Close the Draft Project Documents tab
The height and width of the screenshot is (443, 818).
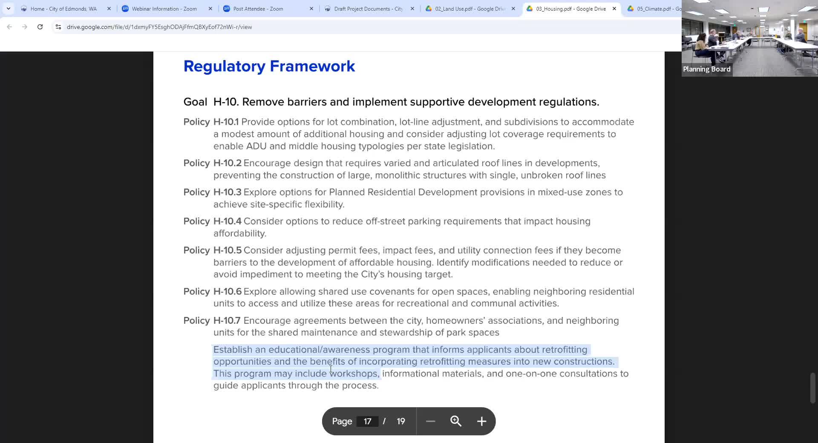[412, 9]
